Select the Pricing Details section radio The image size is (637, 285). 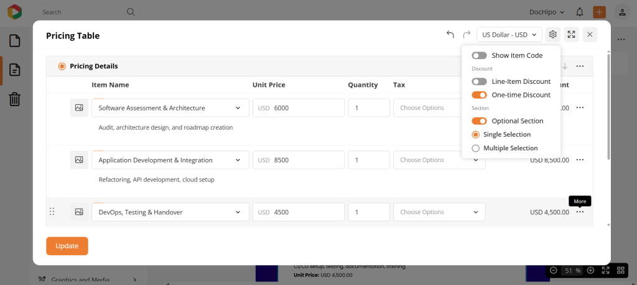pyautogui.click(x=62, y=66)
